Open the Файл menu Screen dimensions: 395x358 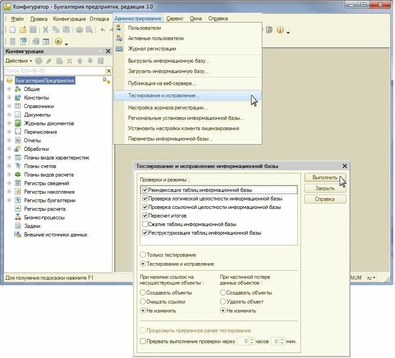click(17, 18)
